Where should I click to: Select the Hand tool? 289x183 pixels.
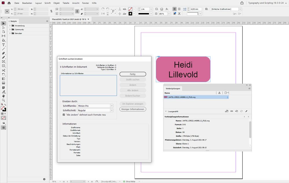[3, 96]
